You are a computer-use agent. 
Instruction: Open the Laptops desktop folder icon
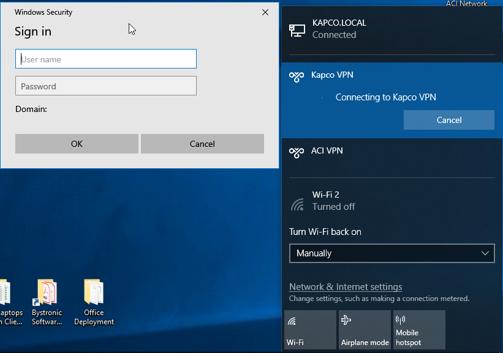tap(10, 302)
